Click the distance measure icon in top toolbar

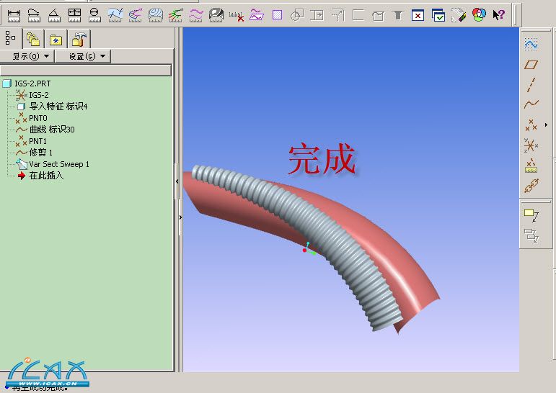(x=14, y=14)
